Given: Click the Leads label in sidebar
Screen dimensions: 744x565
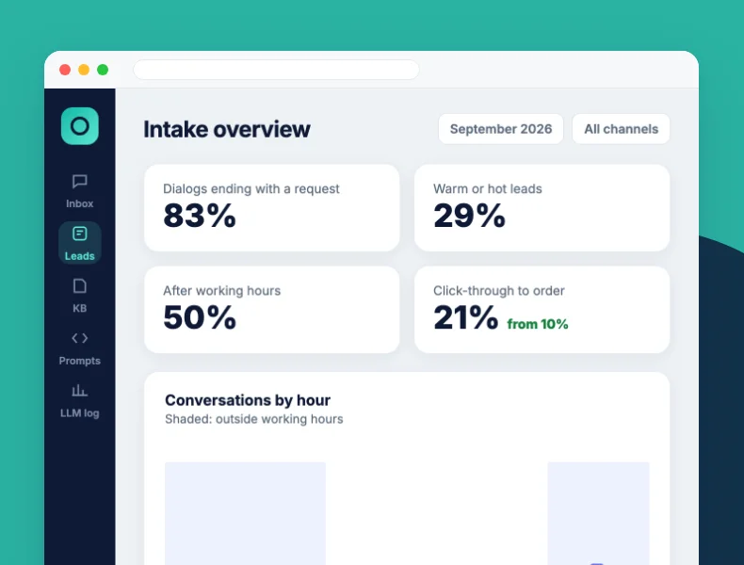Looking at the screenshot, I should (x=80, y=256).
